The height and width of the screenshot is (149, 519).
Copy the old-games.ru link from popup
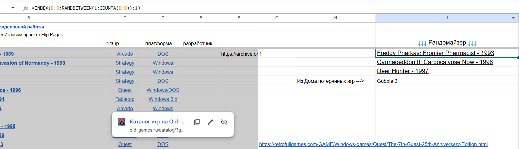coord(197,122)
